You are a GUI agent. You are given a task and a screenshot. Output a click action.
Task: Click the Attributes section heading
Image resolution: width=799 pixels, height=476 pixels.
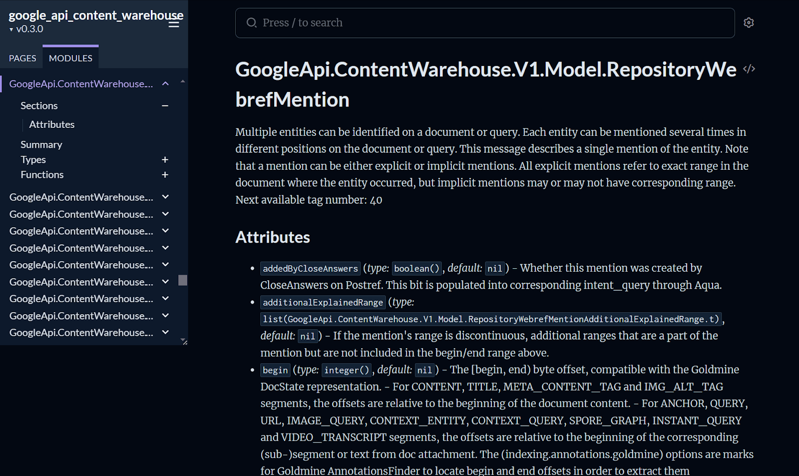click(273, 237)
